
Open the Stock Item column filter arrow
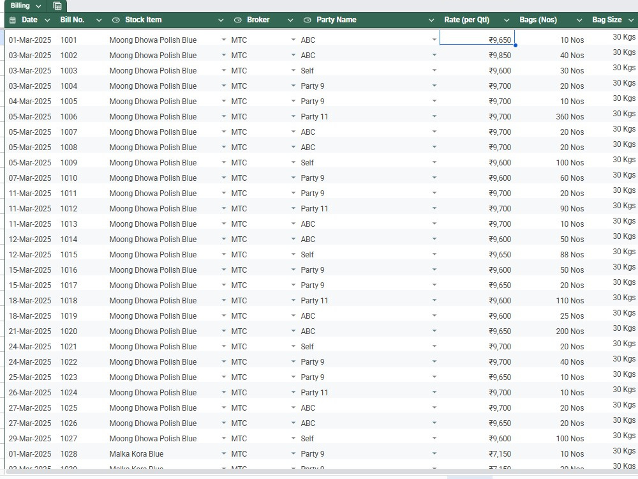[x=221, y=20]
